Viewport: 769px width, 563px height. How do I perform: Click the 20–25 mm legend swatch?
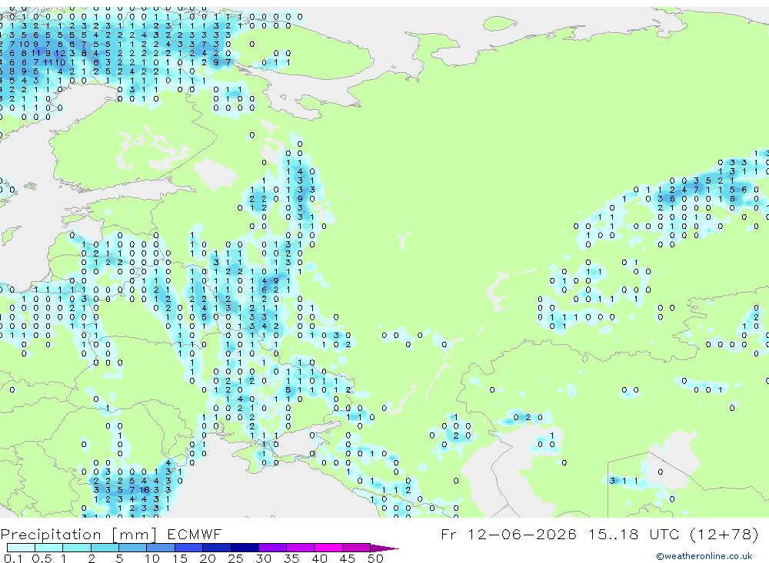(217, 548)
